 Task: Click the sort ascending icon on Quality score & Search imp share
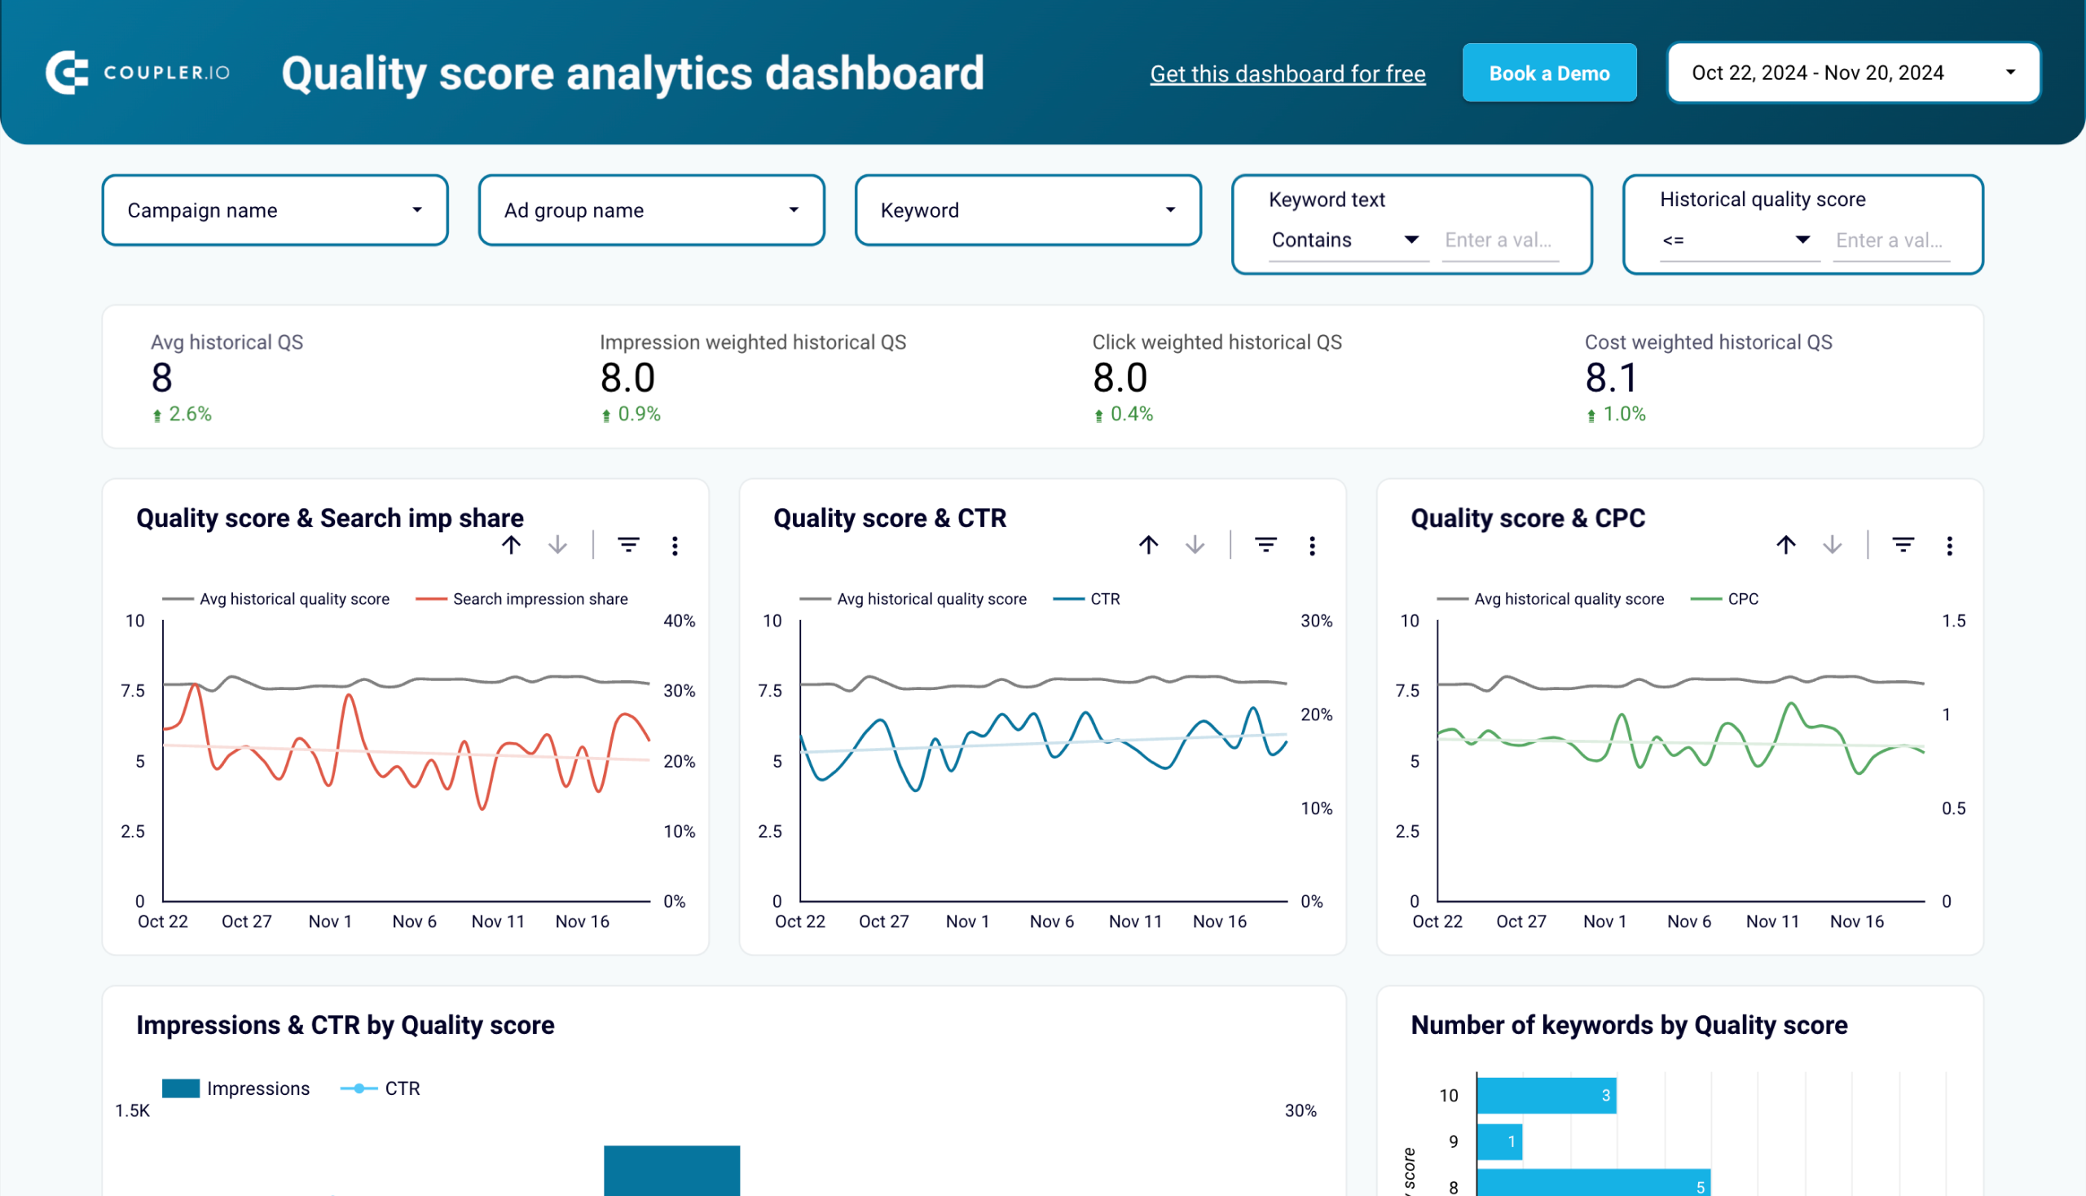[513, 547]
